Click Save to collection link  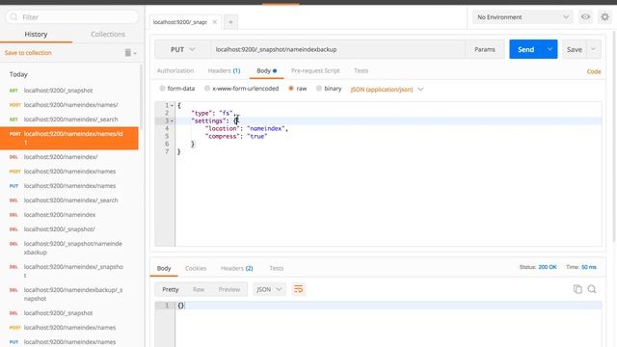[28, 53]
